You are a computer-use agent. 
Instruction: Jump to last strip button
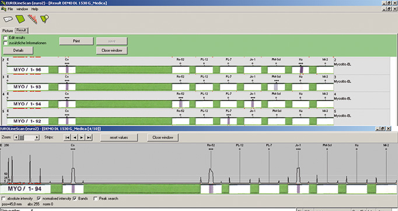click(89, 137)
